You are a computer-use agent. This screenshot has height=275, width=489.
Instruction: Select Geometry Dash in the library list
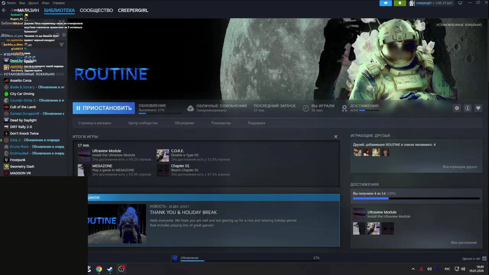click(x=22, y=167)
